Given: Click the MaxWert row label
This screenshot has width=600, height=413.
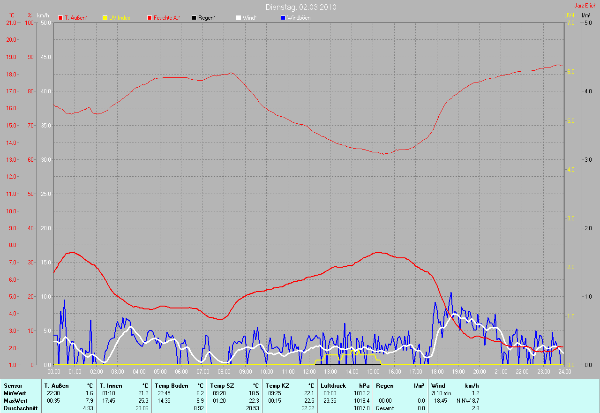Looking at the screenshot, I should 15,401.
